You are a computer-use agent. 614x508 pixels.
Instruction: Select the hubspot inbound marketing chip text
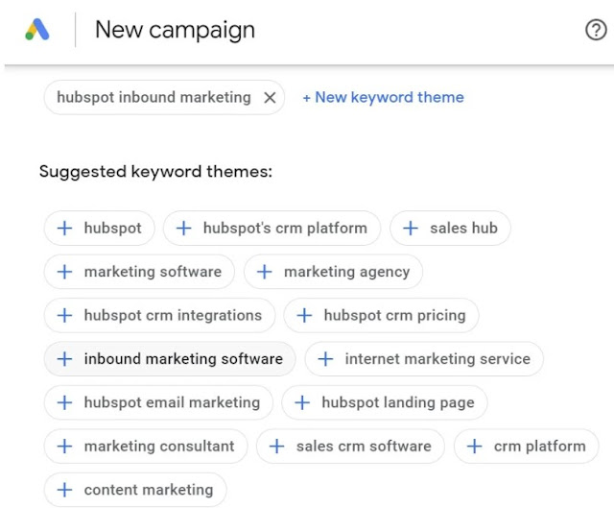(x=153, y=97)
